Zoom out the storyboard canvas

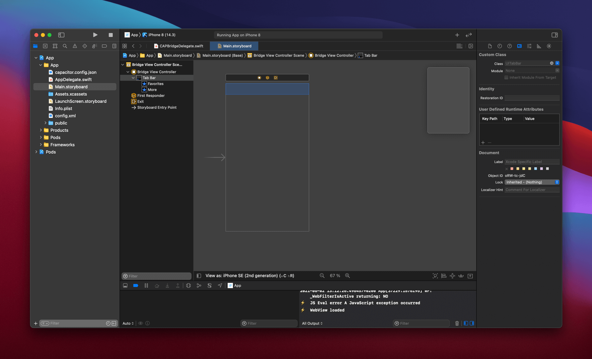(x=322, y=276)
